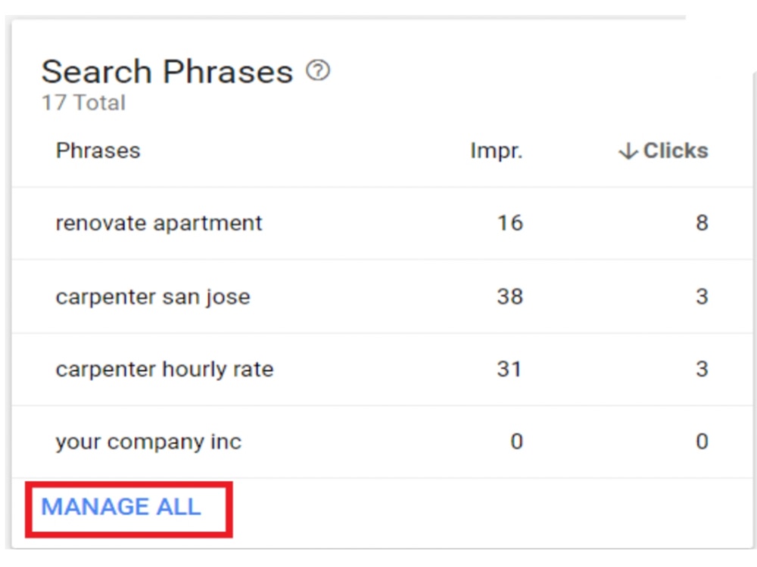Select the "carpenter san jose" phrase
The height and width of the screenshot is (567, 757).
pyautogui.click(x=153, y=296)
